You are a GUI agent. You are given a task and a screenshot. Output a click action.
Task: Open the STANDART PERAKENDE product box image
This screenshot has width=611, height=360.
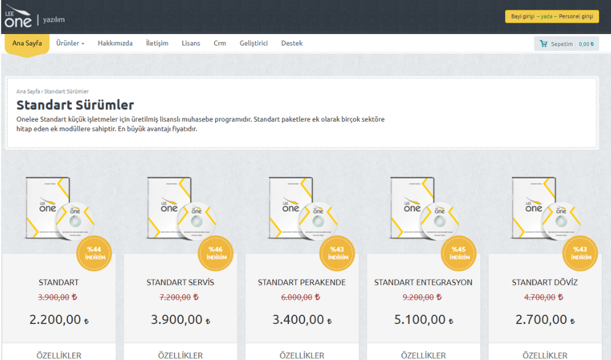[x=303, y=208]
